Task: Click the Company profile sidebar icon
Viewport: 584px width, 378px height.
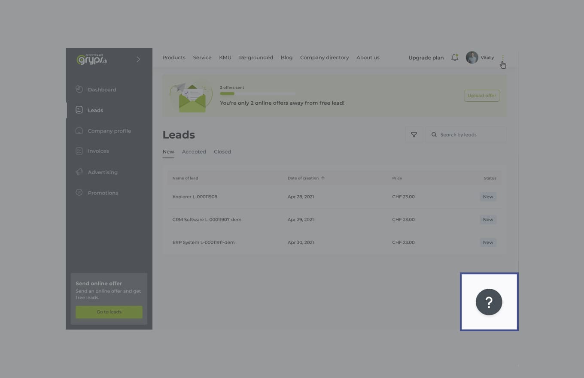Action: coord(79,131)
